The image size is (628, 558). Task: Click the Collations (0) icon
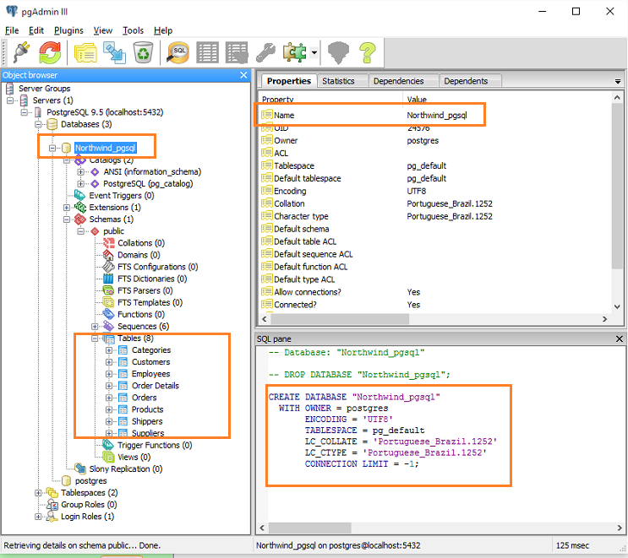pyautogui.click(x=109, y=243)
